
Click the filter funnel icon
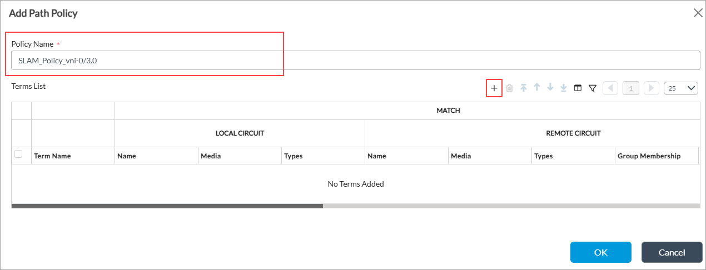click(x=593, y=88)
